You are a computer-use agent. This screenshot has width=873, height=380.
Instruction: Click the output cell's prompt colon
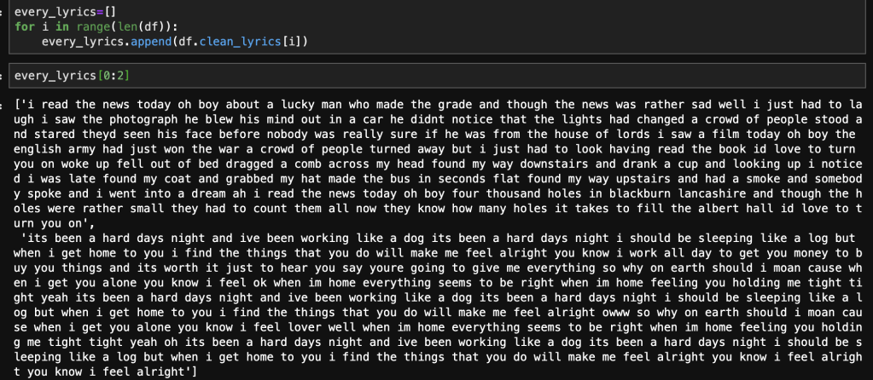pyautogui.click(x=2, y=104)
